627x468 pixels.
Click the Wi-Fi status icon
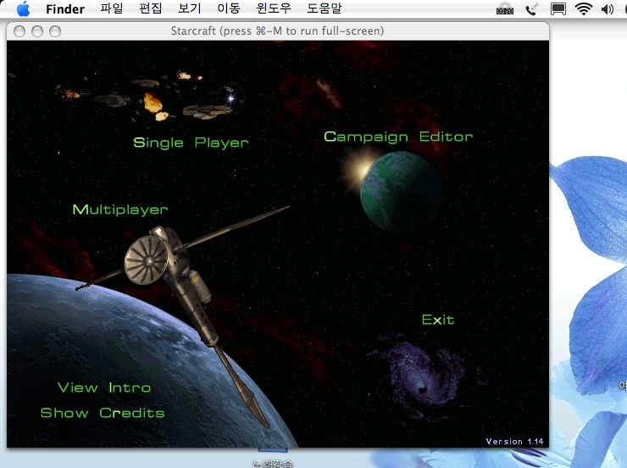(x=584, y=8)
